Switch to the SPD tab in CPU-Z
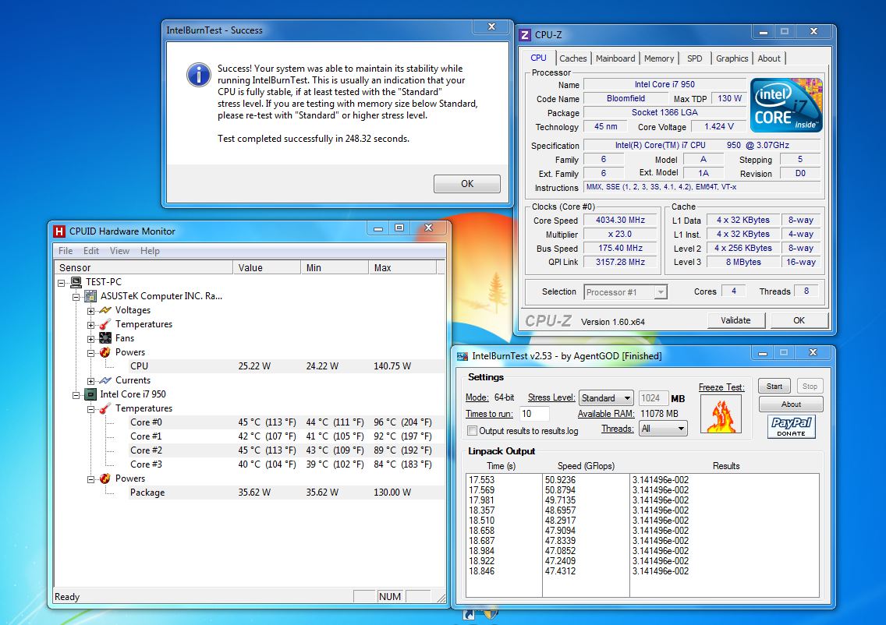 point(694,58)
